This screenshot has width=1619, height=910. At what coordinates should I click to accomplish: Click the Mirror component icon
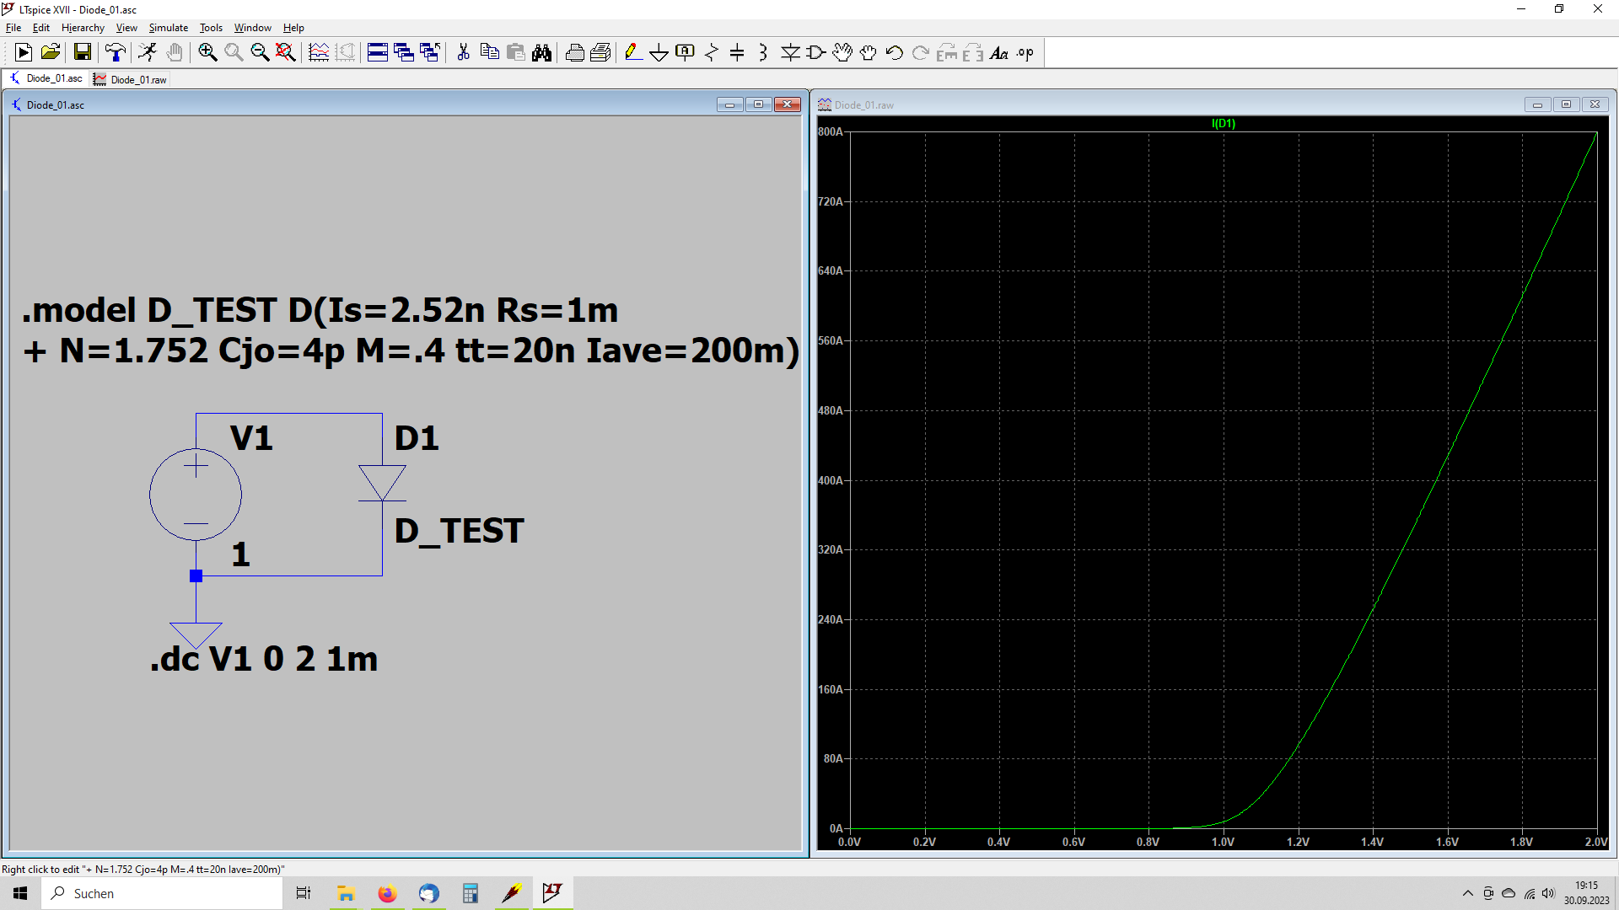click(x=973, y=53)
